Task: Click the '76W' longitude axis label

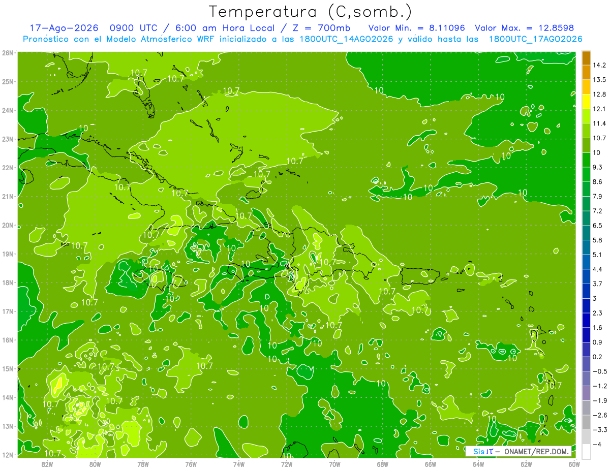Action: (191, 464)
